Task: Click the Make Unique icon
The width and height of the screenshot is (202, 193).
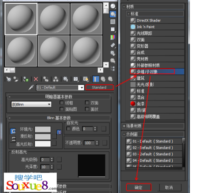Action: (55, 79)
